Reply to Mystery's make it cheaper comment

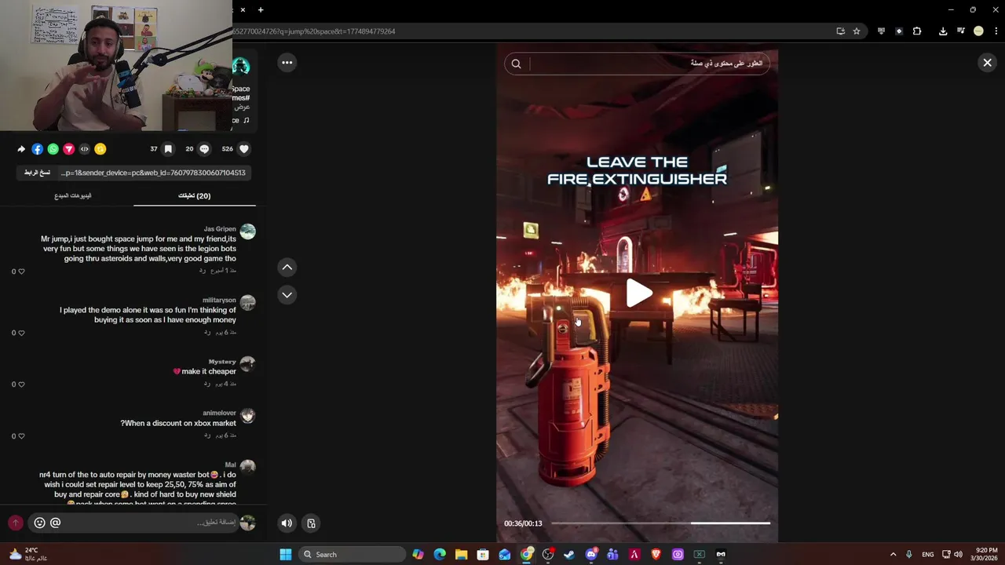click(207, 384)
